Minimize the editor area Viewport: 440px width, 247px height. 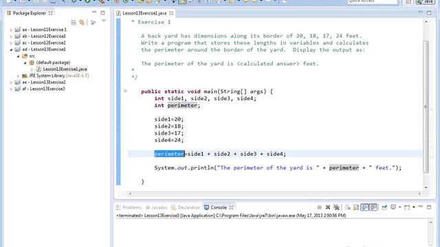tap(420, 12)
